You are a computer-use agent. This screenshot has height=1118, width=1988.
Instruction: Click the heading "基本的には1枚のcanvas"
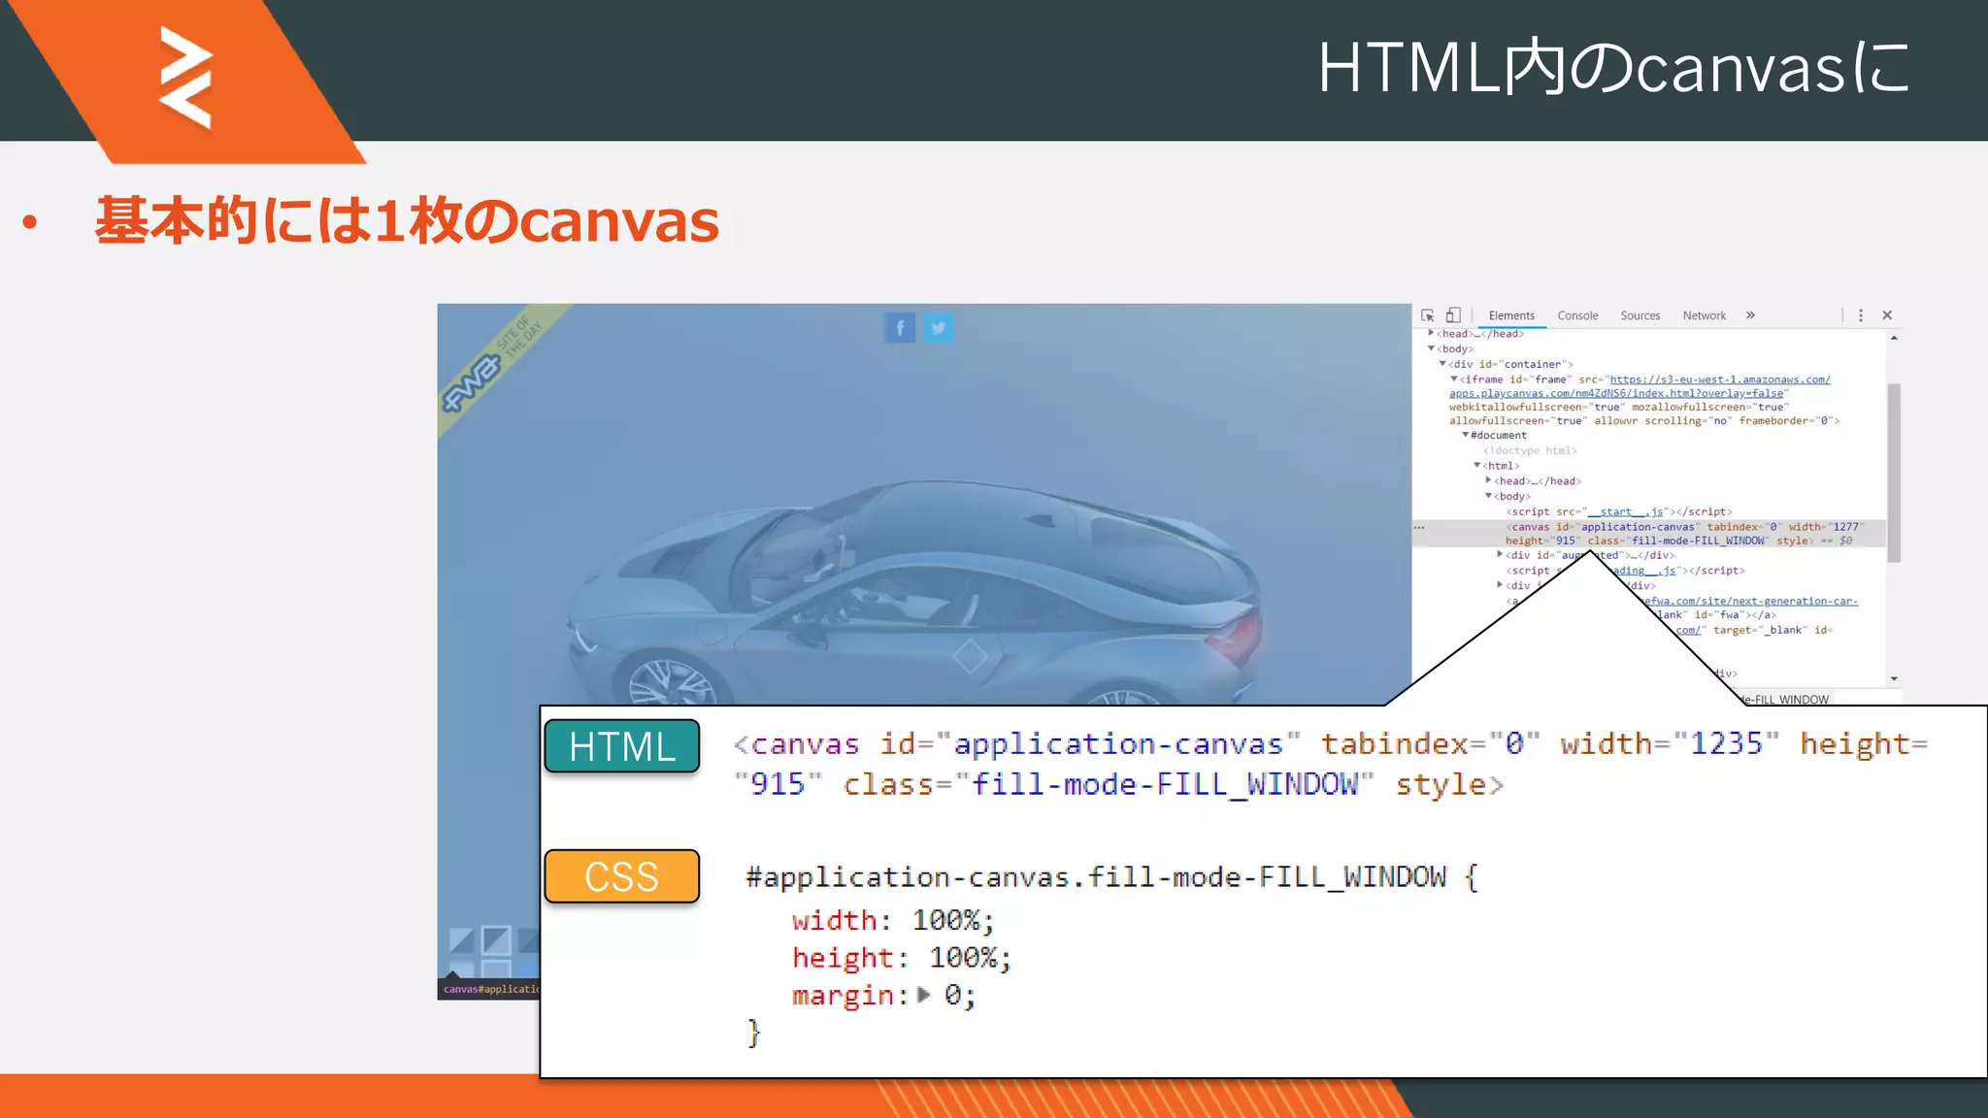(x=407, y=221)
